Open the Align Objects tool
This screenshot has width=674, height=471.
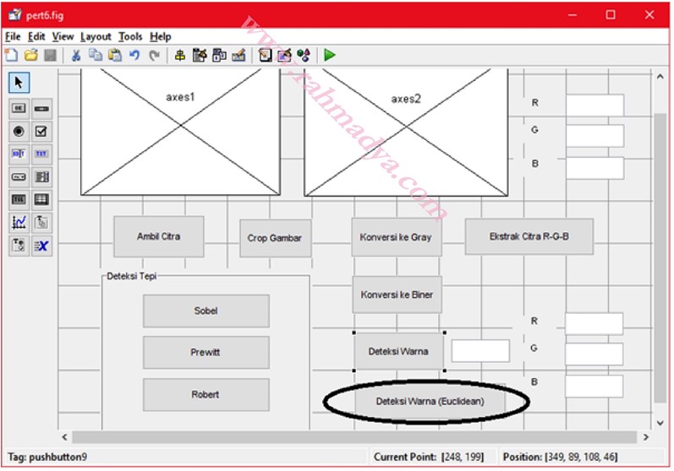click(179, 55)
